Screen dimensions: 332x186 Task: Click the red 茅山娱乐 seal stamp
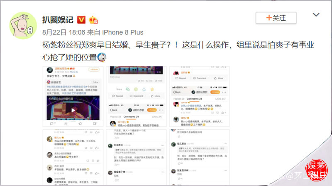point(316,170)
